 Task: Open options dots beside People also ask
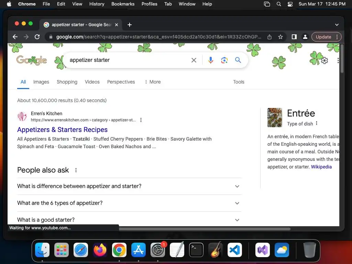[x=76, y=170]
